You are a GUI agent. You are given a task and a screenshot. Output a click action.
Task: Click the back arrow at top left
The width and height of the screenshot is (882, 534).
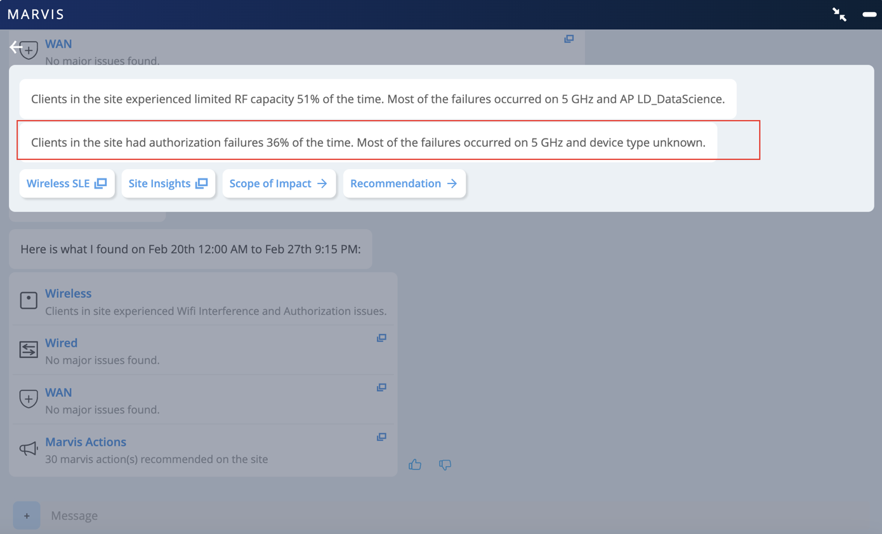[x=13, y=46]
